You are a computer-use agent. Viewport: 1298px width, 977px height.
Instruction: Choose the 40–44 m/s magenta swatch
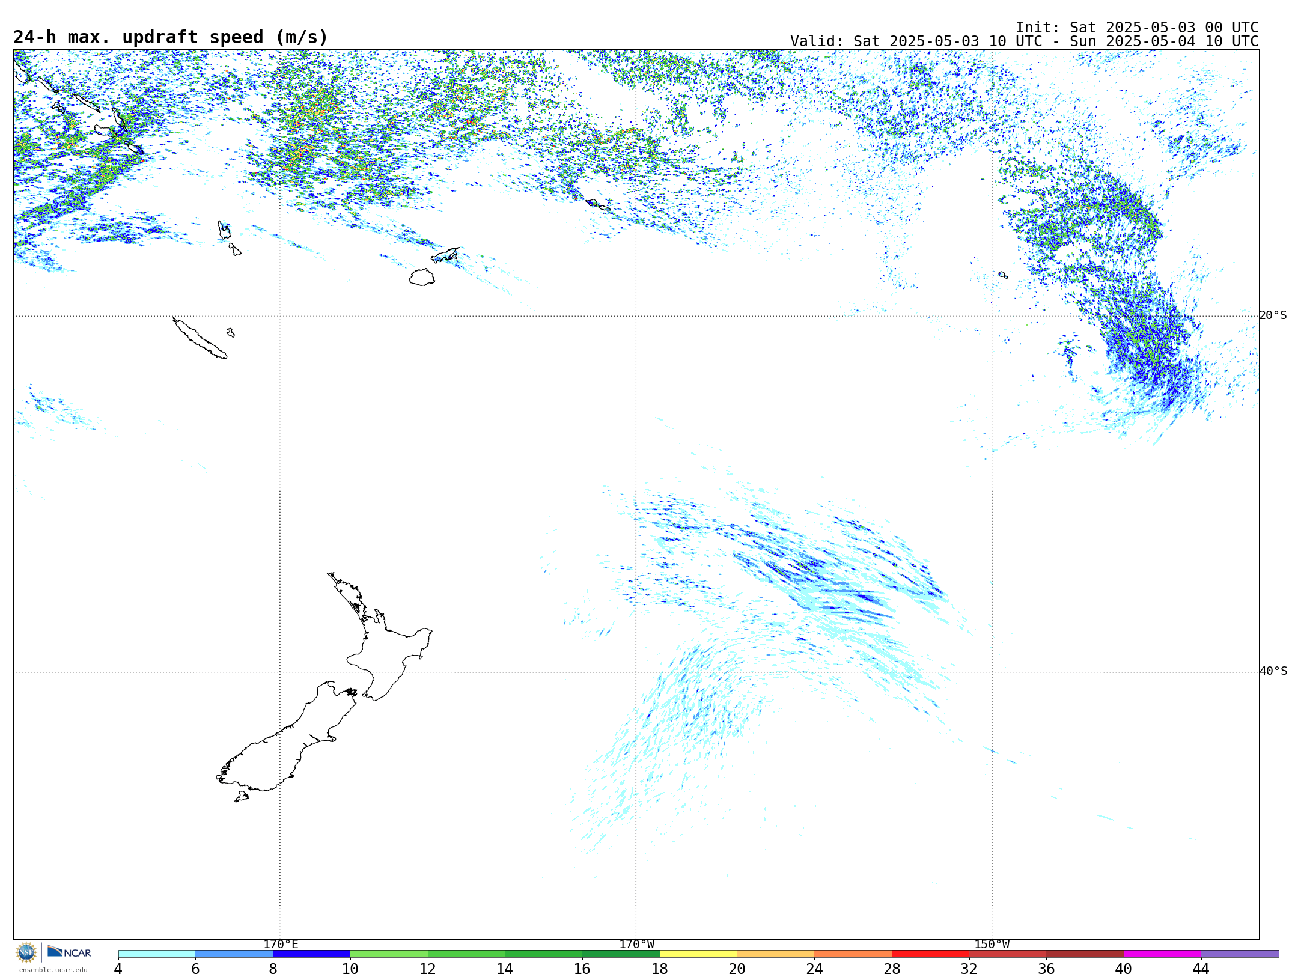(x=1162, y=954)
